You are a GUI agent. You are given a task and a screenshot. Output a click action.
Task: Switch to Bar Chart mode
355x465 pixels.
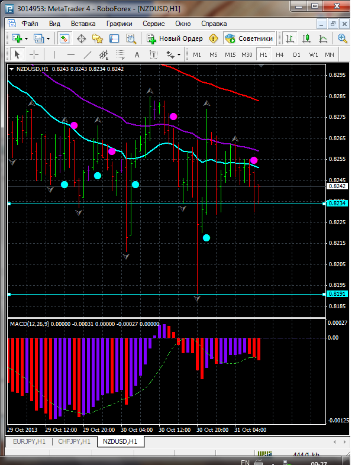[x=290, y=38]
